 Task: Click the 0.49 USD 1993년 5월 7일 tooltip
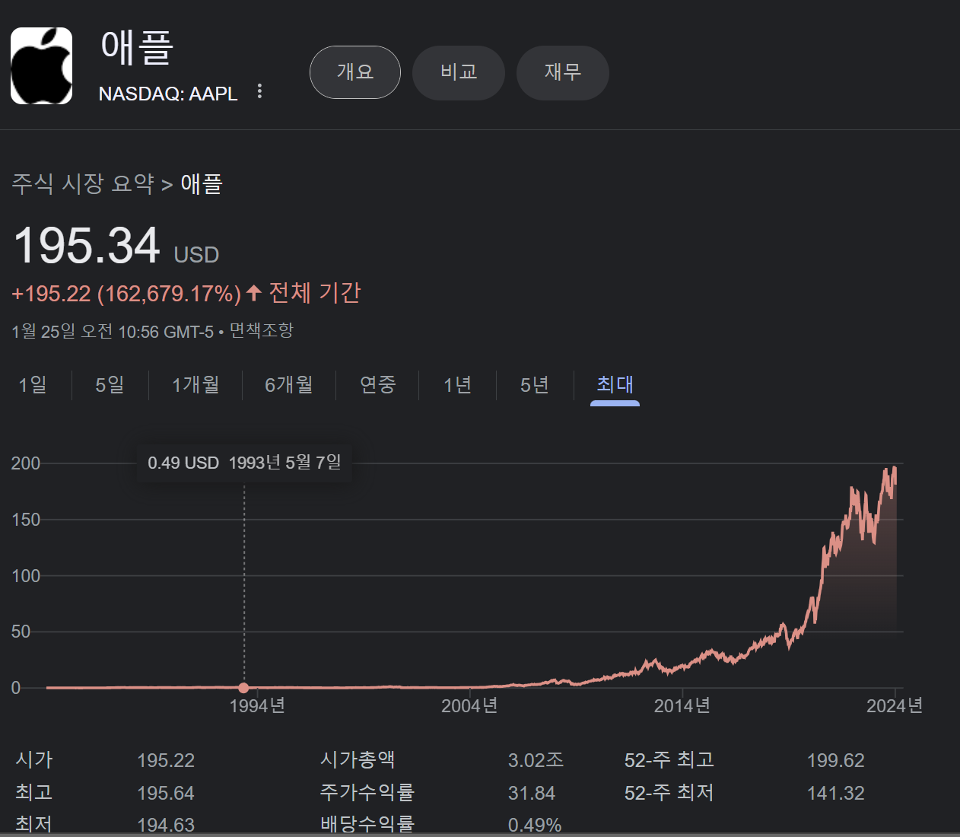click(x=244, y=463)
